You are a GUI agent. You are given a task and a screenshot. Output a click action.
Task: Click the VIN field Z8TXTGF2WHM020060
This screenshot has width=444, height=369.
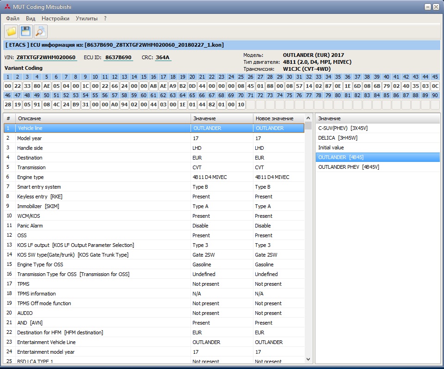tap(46, 57)
